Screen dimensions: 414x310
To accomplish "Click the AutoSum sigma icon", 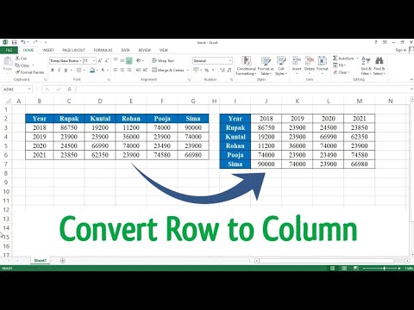I will point(336,59).
